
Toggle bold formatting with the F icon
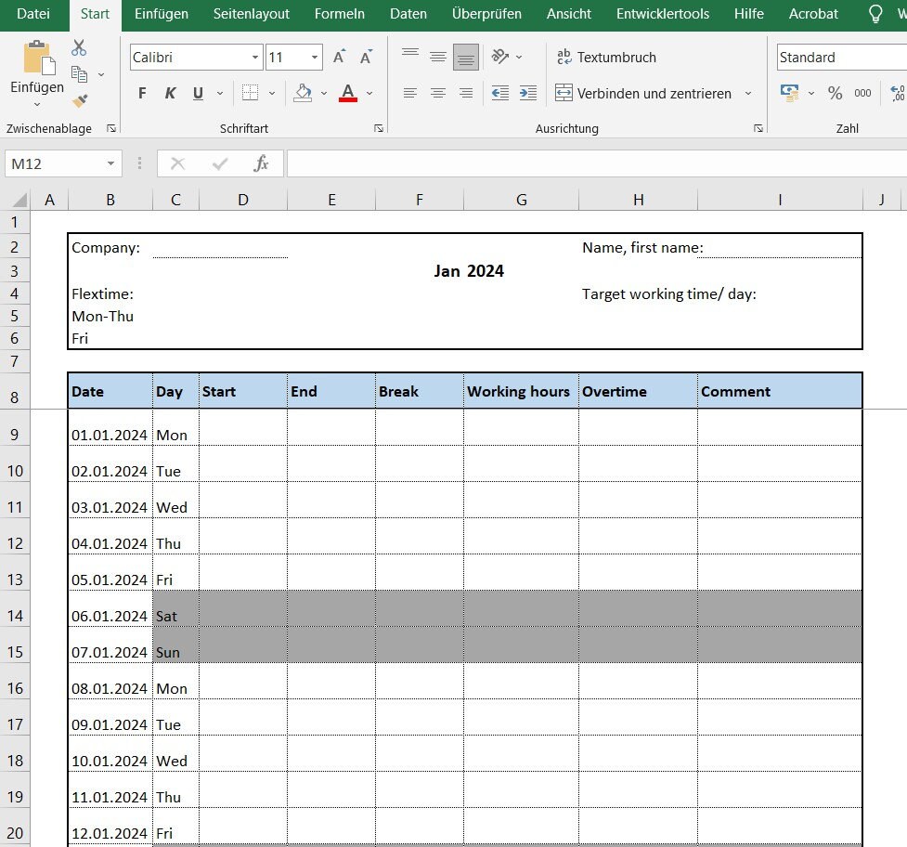coord(141,93)
